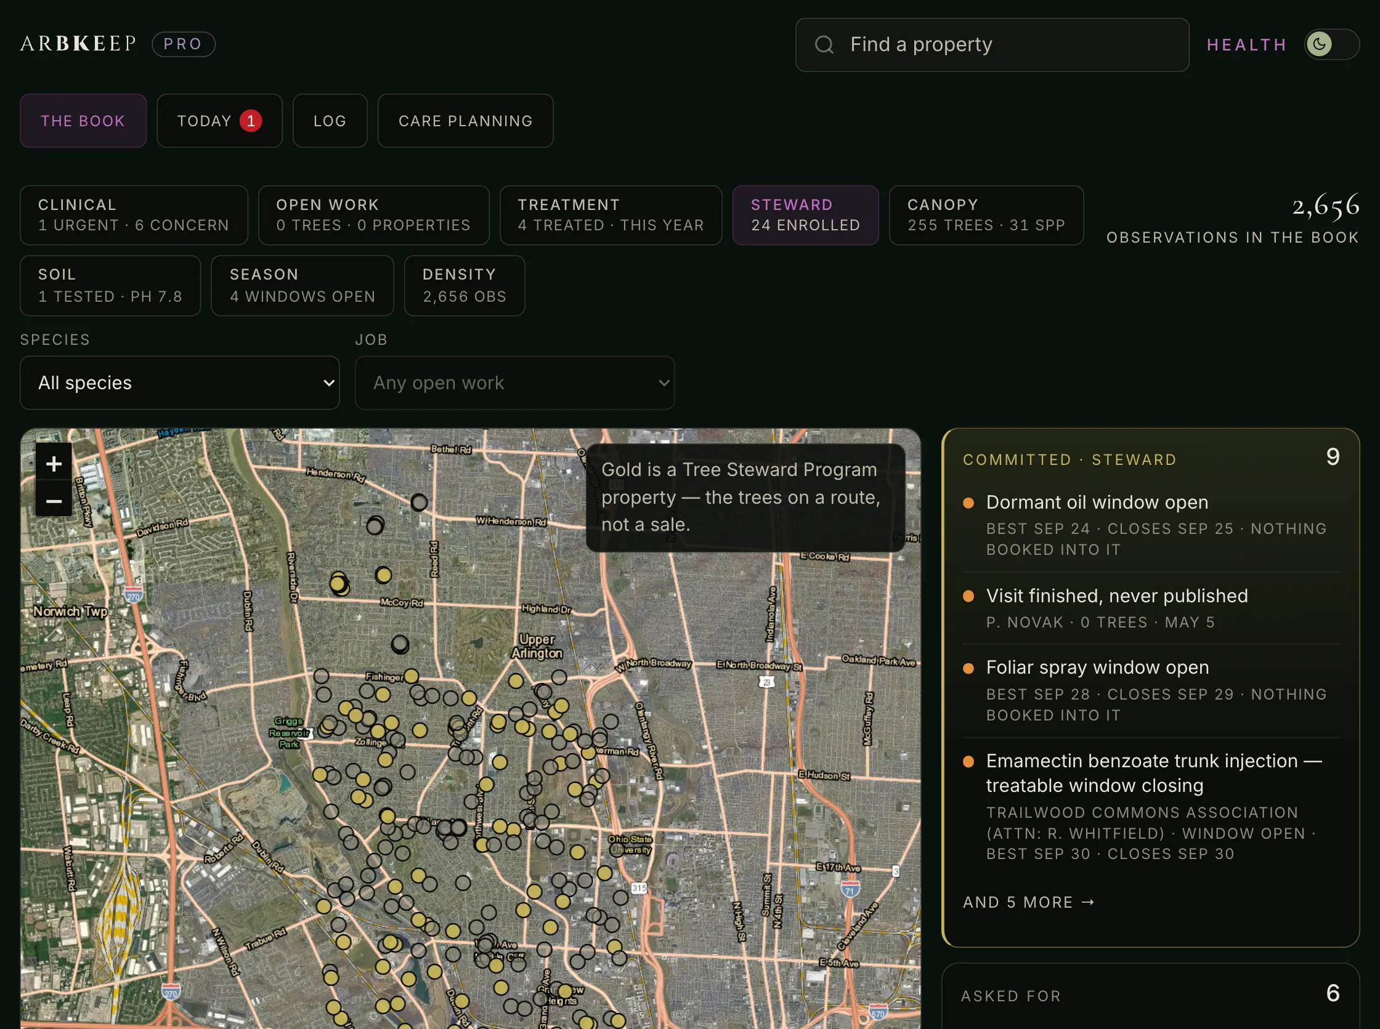Open the And 5 more link

(1029, 902)
